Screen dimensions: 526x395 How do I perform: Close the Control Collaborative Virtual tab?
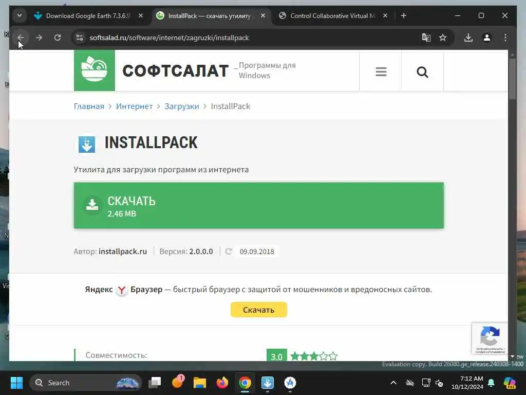tap(385, 16)
